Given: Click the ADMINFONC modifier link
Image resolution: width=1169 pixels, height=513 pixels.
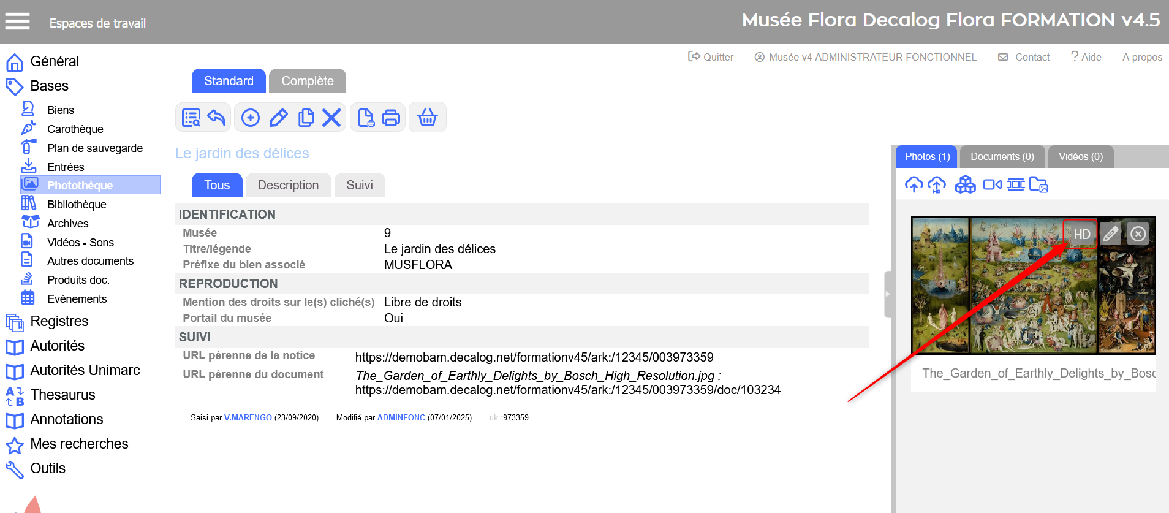Looking at the screenshot, I should pos(401,417).
